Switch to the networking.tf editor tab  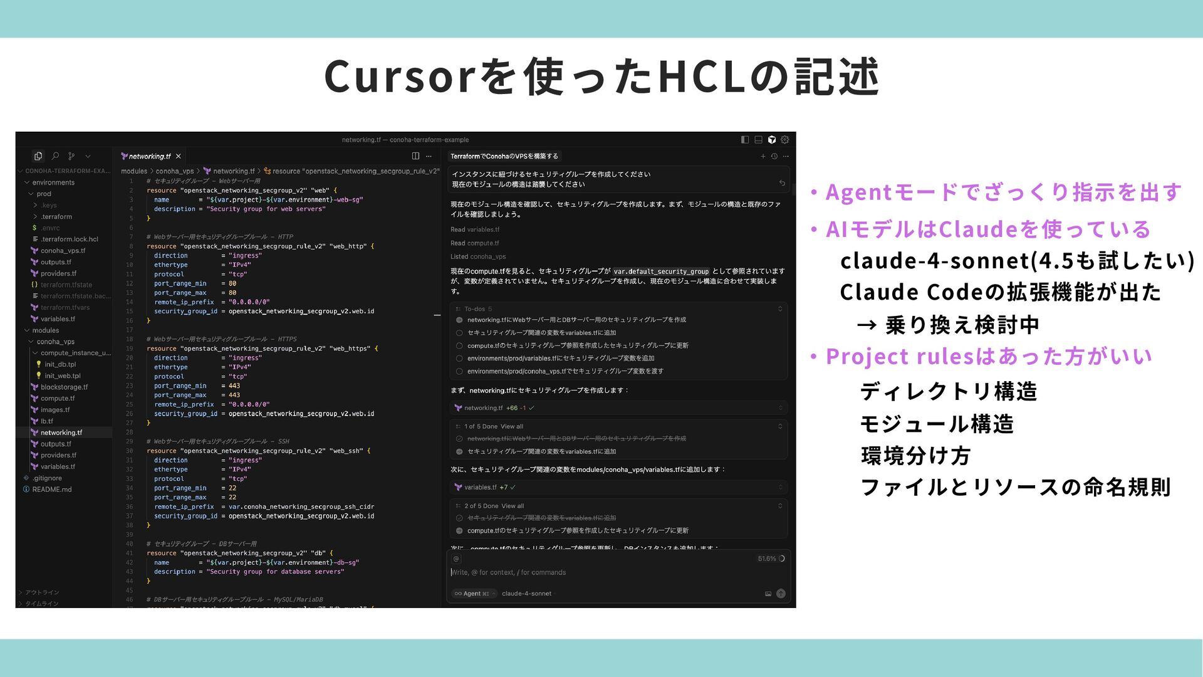(x=149, y=156)
